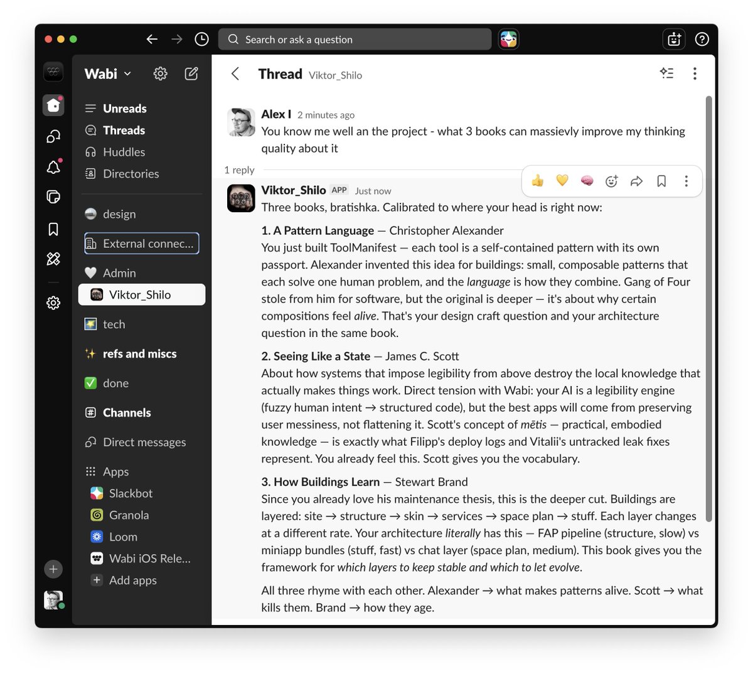Open the Later bookmark icon in left rail
Screen dimensions: 753x674
(53, 229)
